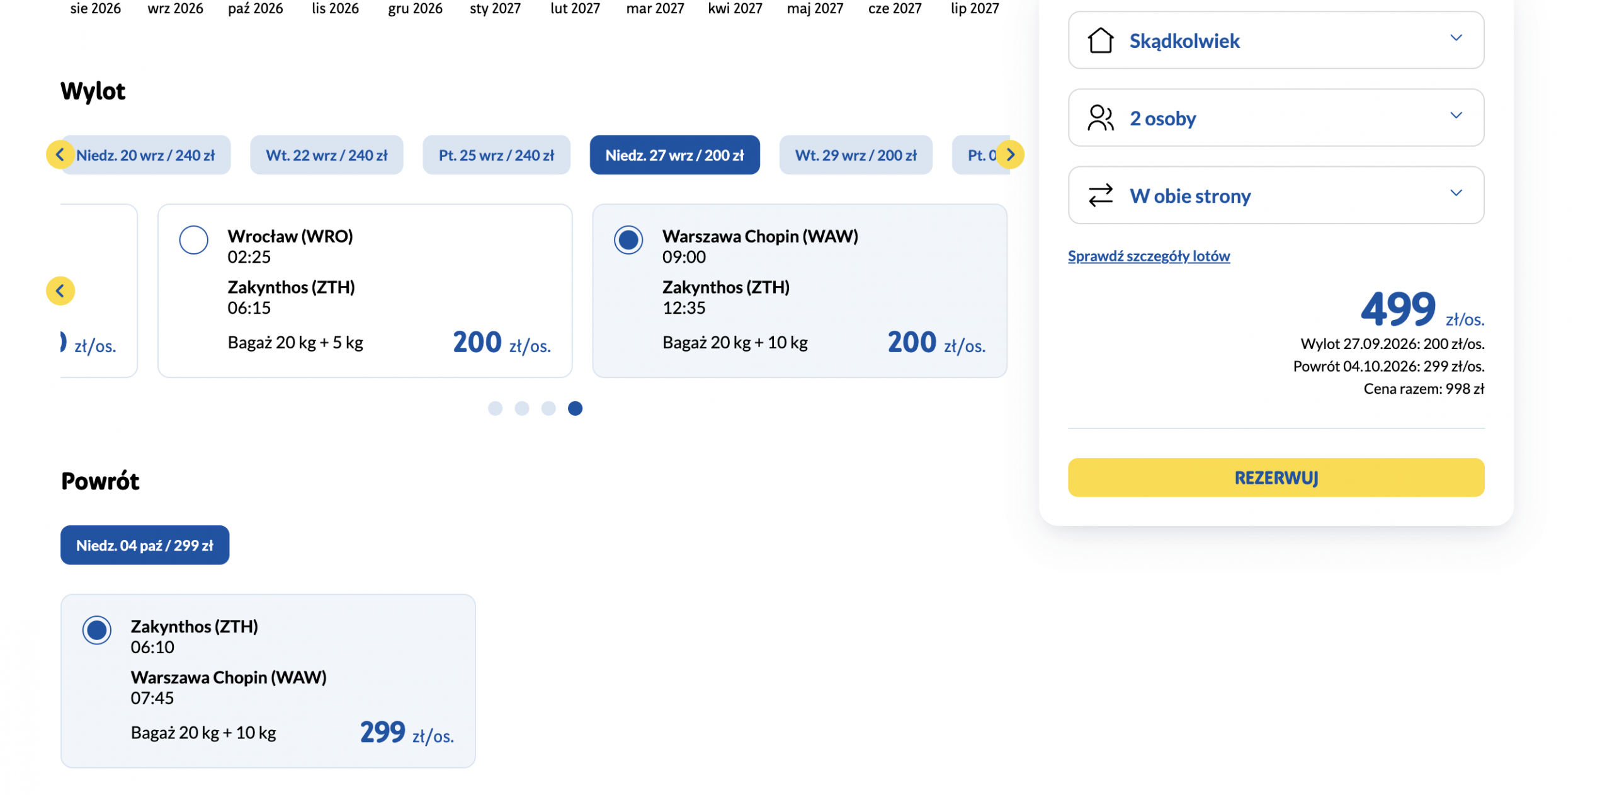Click the two-way arrows icon for W obie strony
This screenshot has width=1612, height=795.
coord(1099,195)
